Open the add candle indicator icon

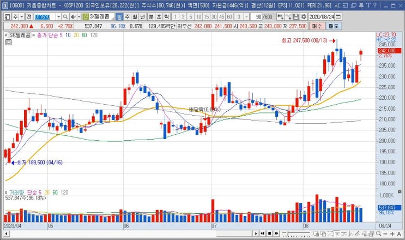[x=280, y=17]
